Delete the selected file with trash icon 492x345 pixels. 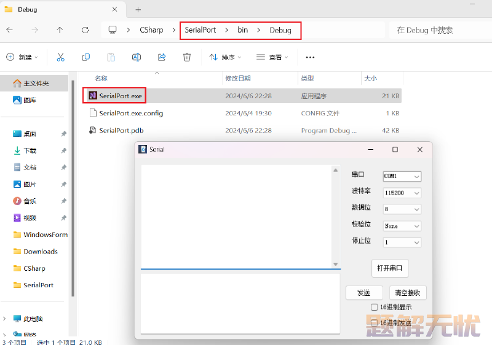187,57
